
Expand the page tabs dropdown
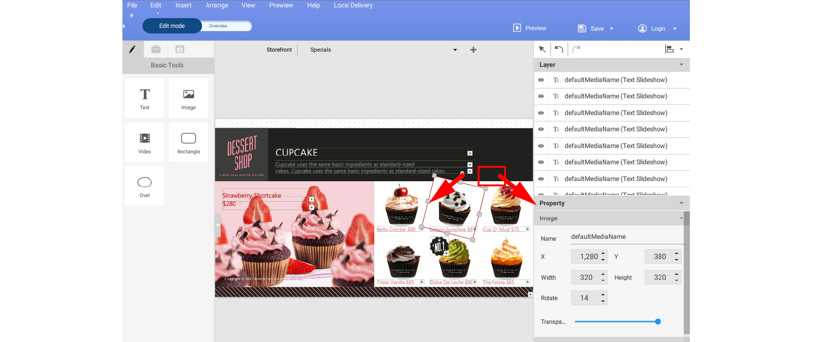[x=455, y=50]
